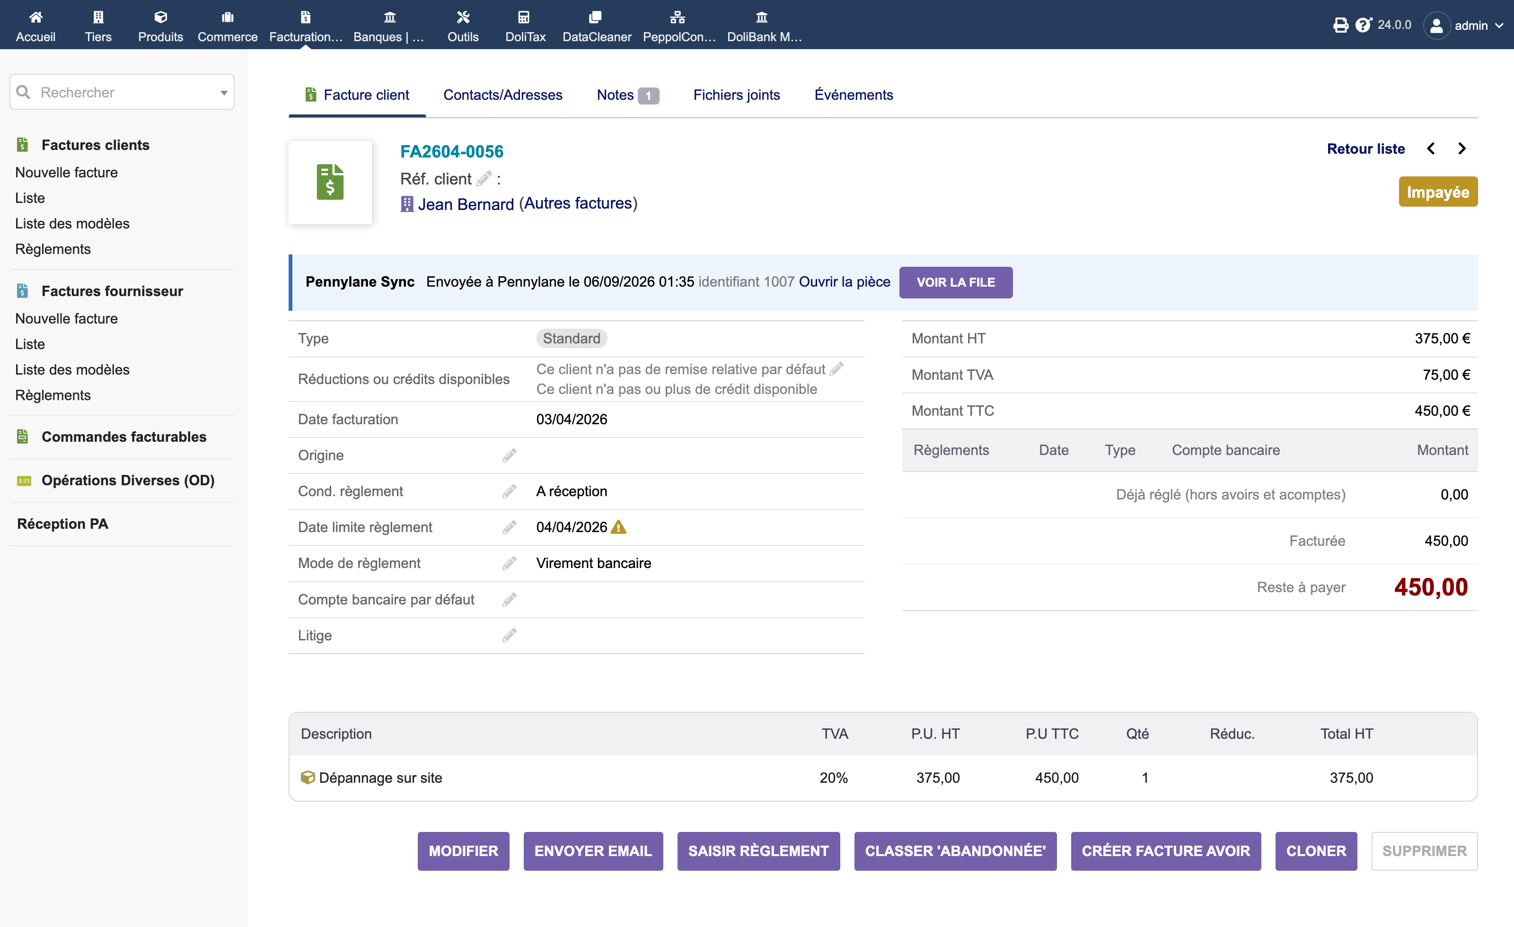Edit Litige field pencil icon
This screenshot has width=1514, height=927.
[510, 635]
